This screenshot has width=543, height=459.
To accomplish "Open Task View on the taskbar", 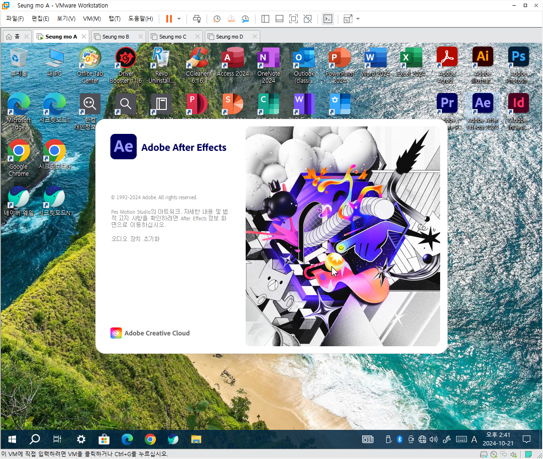I will tap(57, 439).
